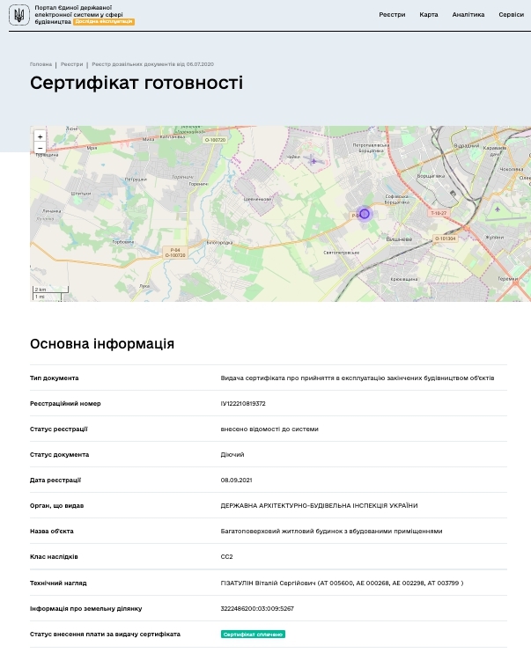
Task: Click the Статус реєстрації row label
Action: 59,429
